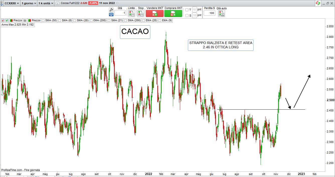Click the green up arrow indicator icon
Viewport: 335px width, 177px height.
tap(7, 20)
